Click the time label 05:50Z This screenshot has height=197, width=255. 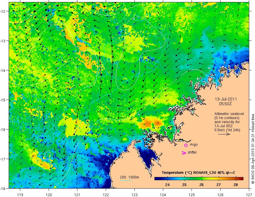coord(225,103)
